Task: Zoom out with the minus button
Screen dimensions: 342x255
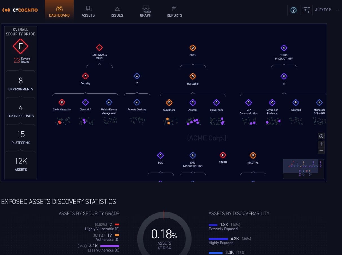Action: 321,151
